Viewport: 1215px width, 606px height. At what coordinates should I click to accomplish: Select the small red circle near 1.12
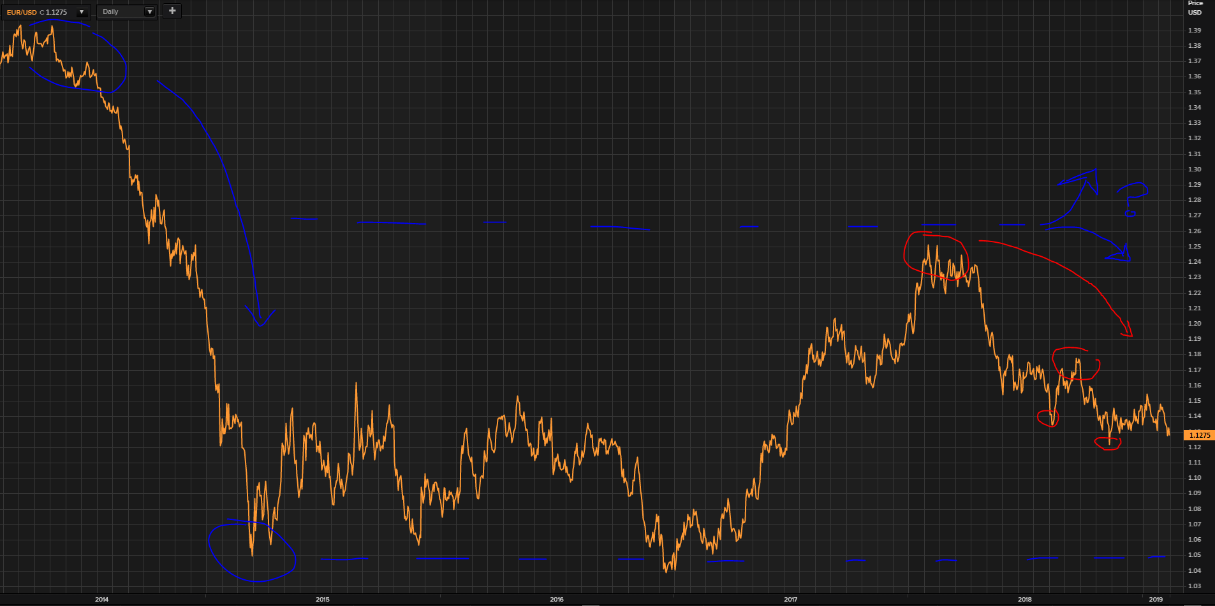click(x=1107, y=443)
